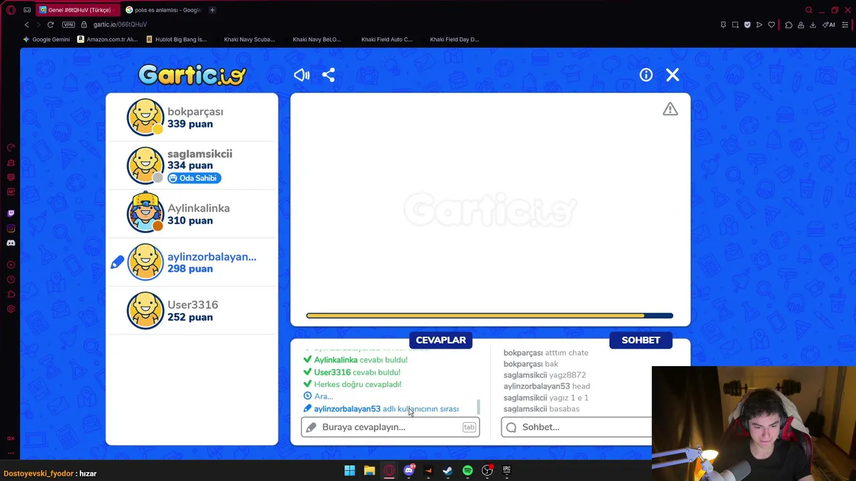The image size is (856, 481).
Task: Open the browser profile icon
Action: (800, 25)
